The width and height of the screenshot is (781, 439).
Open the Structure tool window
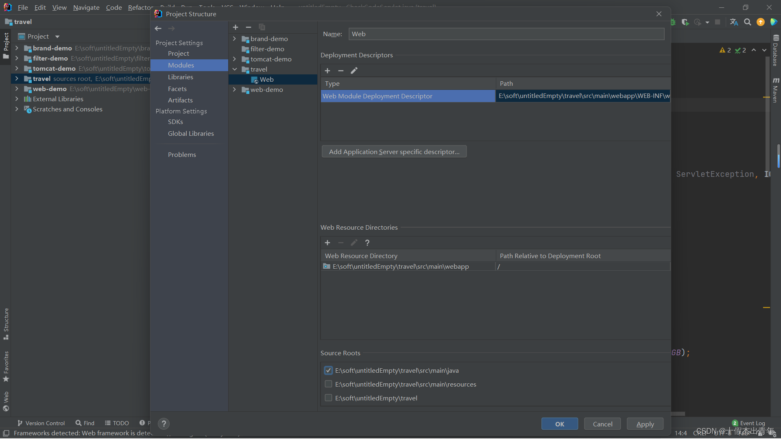(x=6, y=324)
